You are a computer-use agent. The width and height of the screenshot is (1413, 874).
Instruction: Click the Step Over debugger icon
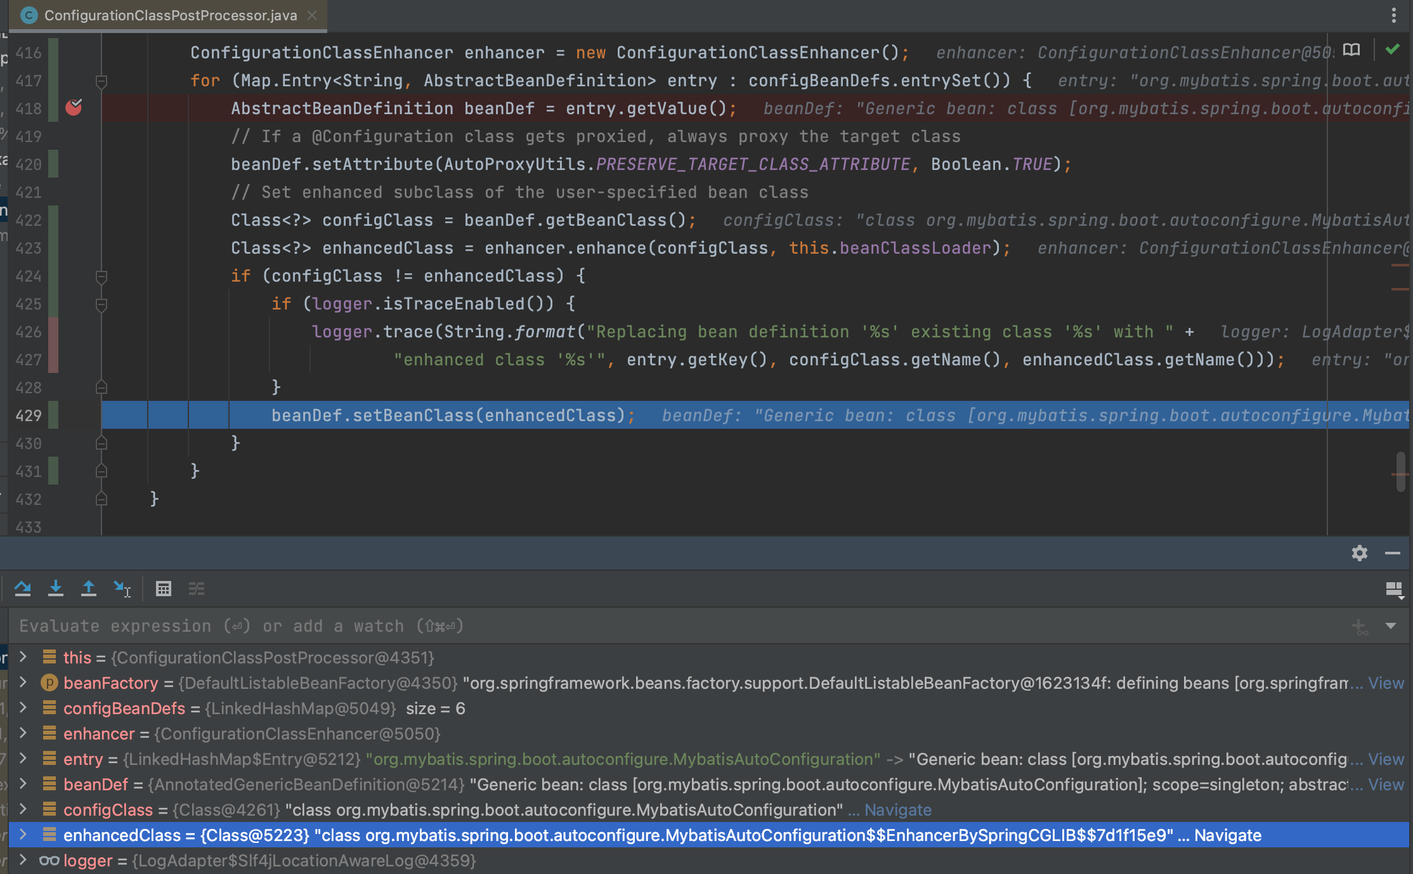click(23, 589)
